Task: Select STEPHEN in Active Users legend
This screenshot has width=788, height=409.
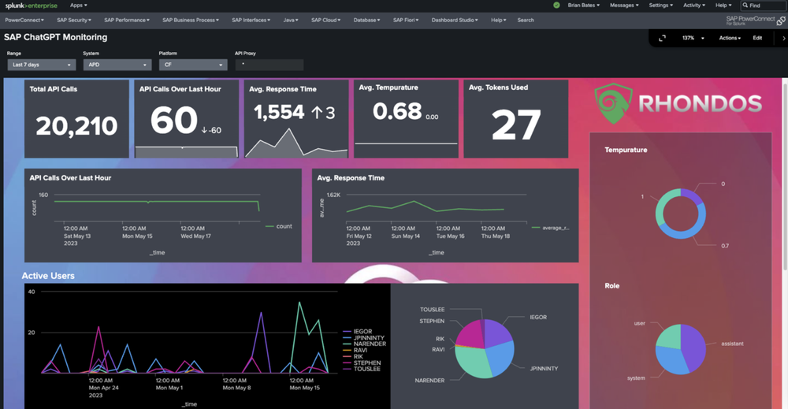Action: point(362,363)
